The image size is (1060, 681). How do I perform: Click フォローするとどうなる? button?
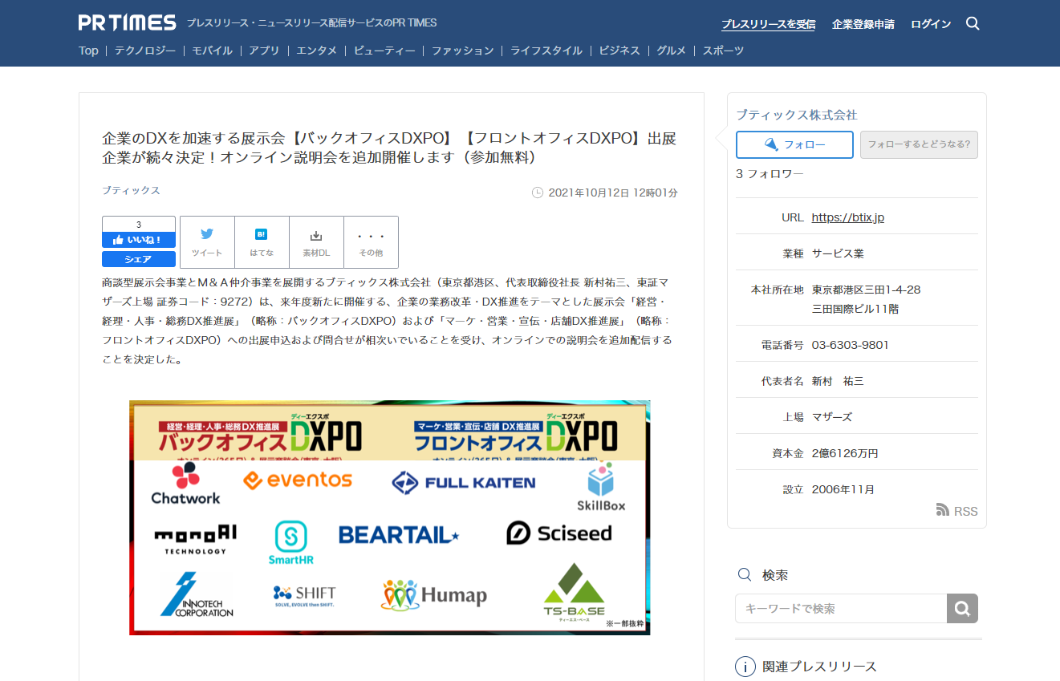click(919, 144)
